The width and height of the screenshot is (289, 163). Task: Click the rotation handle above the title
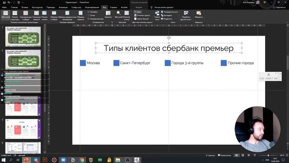169,38
